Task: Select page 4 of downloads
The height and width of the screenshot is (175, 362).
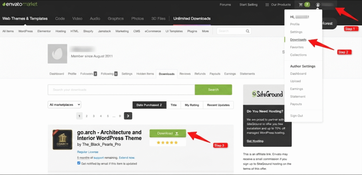Action: pyautogui.click(x=101, y=116)
